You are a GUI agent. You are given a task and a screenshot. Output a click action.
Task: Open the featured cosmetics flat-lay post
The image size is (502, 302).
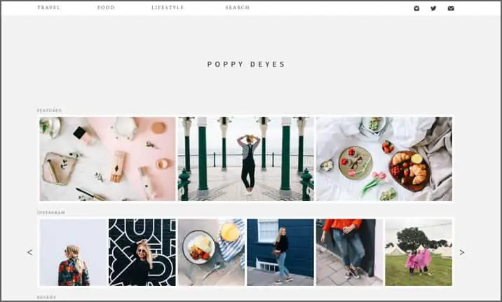(107, 159)
